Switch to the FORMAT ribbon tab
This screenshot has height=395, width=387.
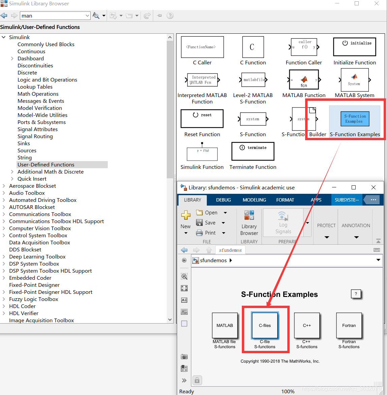click(285, 200)
